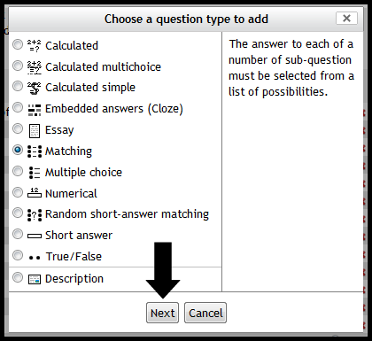The image size is (372, 341).
Task: Choose the Numerical radio option
Action: [x=18, y=192]
